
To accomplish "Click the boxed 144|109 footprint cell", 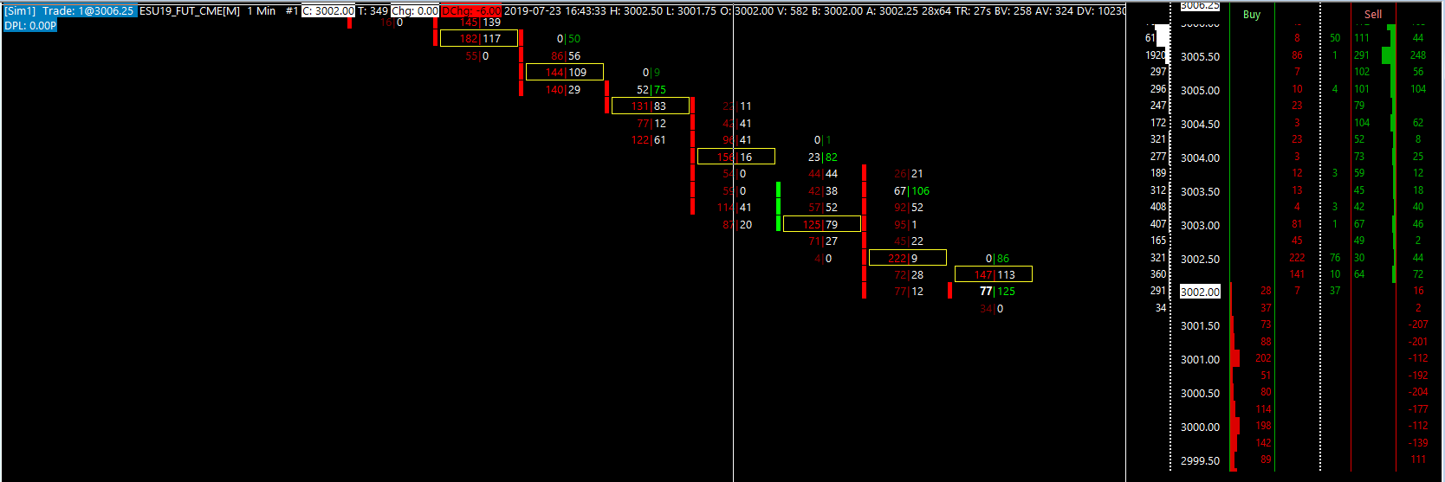I will click(565, 72).
